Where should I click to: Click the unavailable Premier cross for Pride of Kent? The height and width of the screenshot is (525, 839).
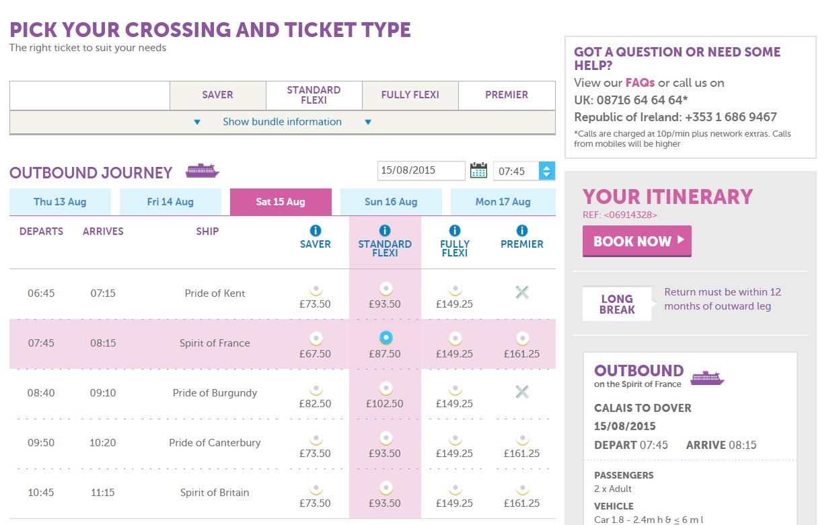point(522,292)
